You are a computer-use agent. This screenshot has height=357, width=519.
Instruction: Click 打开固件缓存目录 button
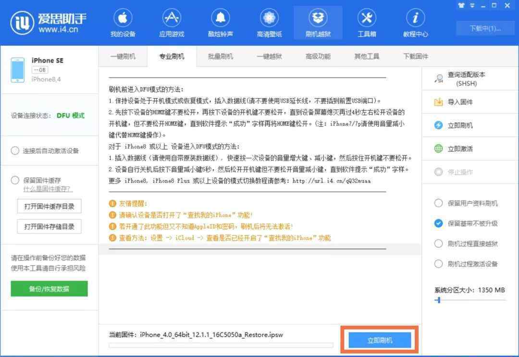49,207
